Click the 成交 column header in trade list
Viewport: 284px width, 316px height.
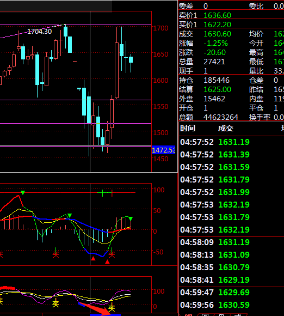[x=226, y=128]
